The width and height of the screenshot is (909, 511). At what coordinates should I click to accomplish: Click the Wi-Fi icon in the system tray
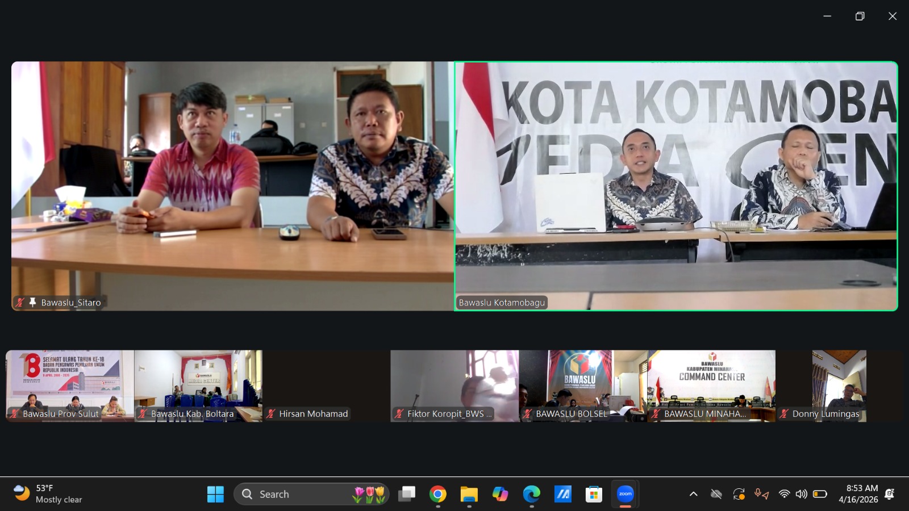784,494
